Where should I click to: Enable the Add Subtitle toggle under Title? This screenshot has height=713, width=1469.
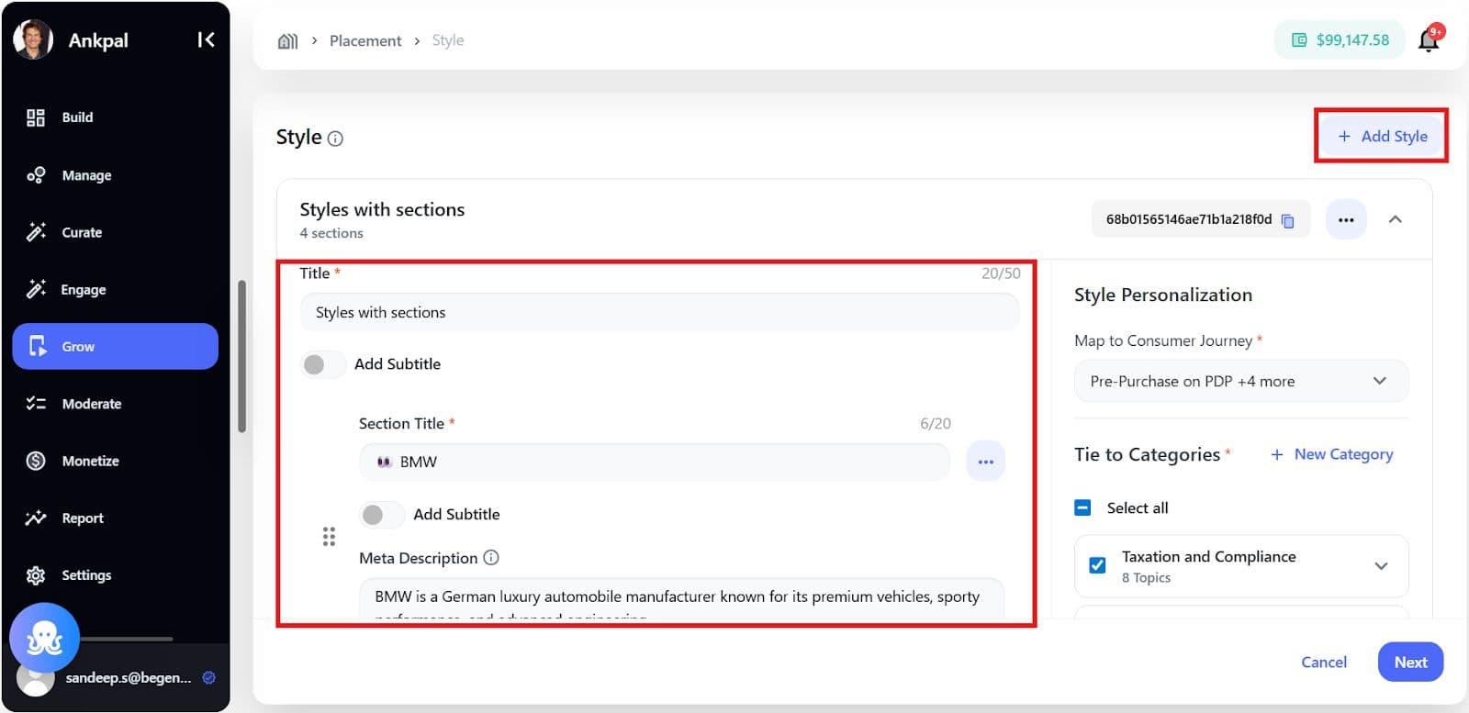point(322,364)
